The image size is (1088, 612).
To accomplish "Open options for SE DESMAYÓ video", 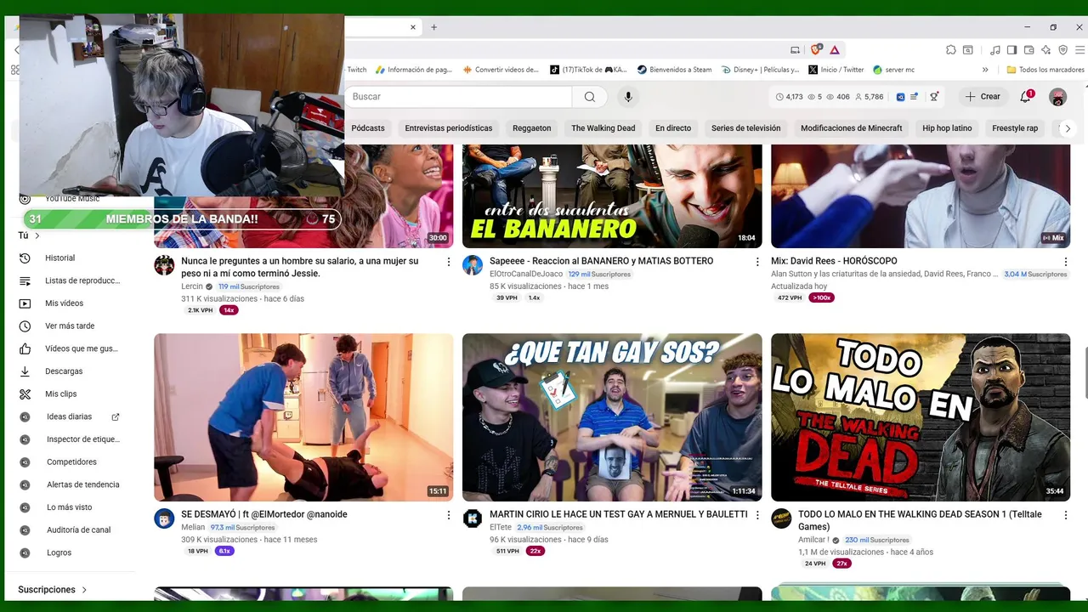I will [x=449, y=515].
